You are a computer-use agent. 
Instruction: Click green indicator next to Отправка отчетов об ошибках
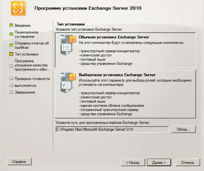tap(11, 45)
